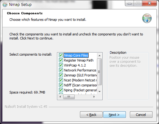Viewport: 159px width, 124px height.
Task: Toggle the Register Nmap Path checkbox
Action: coord(61,60)
